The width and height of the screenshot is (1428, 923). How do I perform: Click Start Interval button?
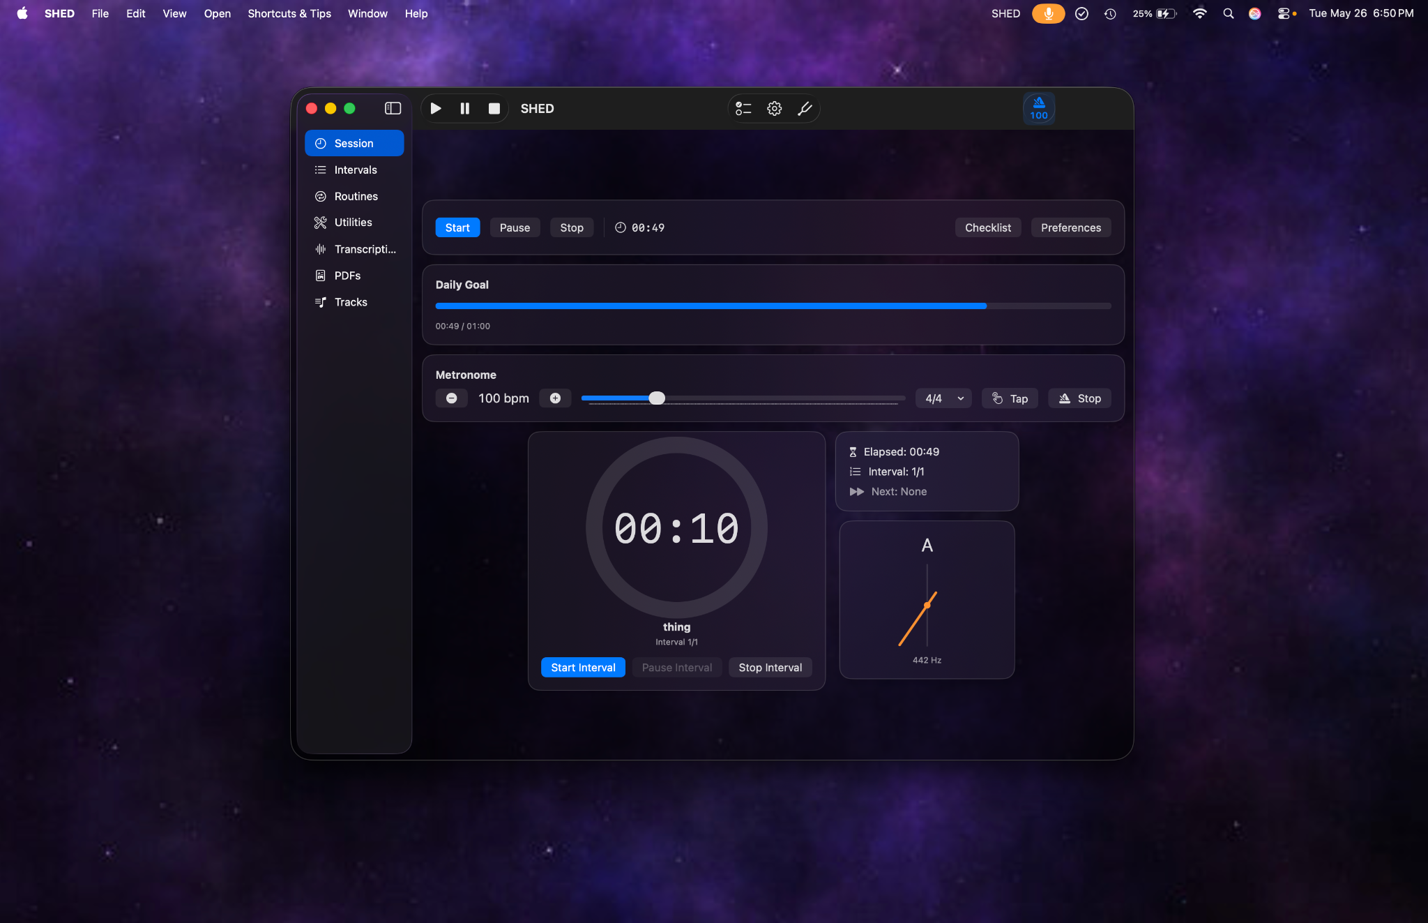(x=583, y=668)
